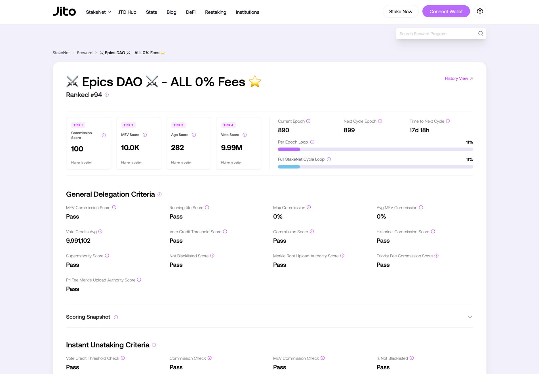Viewport: 539px width, 374px height.
Task: Click the search magnifier icon
Action: pos(481,33)
